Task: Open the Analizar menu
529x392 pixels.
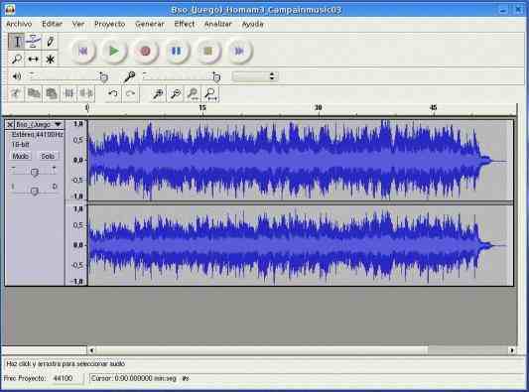Action: (218, 24)
